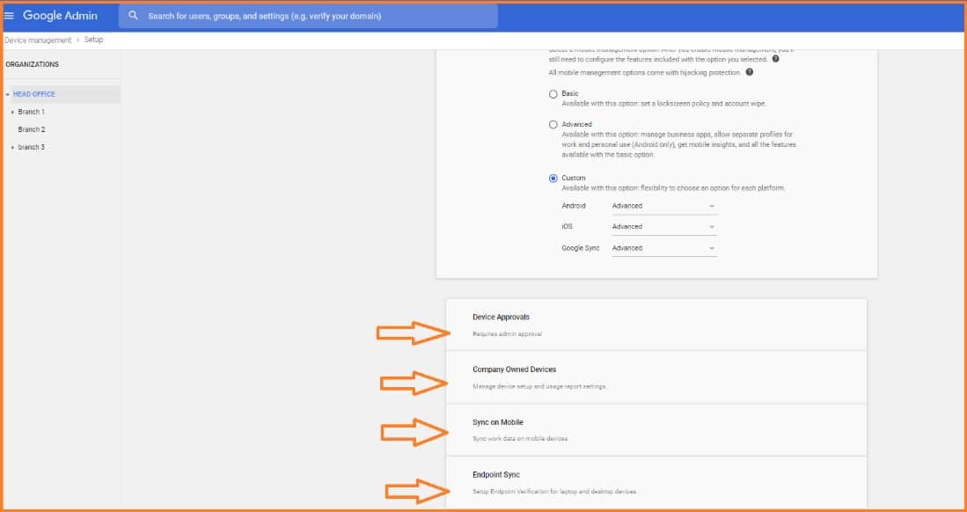Collapse the HEAD OFFICE organization tree
This screenshot has height=512, width=967.
(7, 95)
